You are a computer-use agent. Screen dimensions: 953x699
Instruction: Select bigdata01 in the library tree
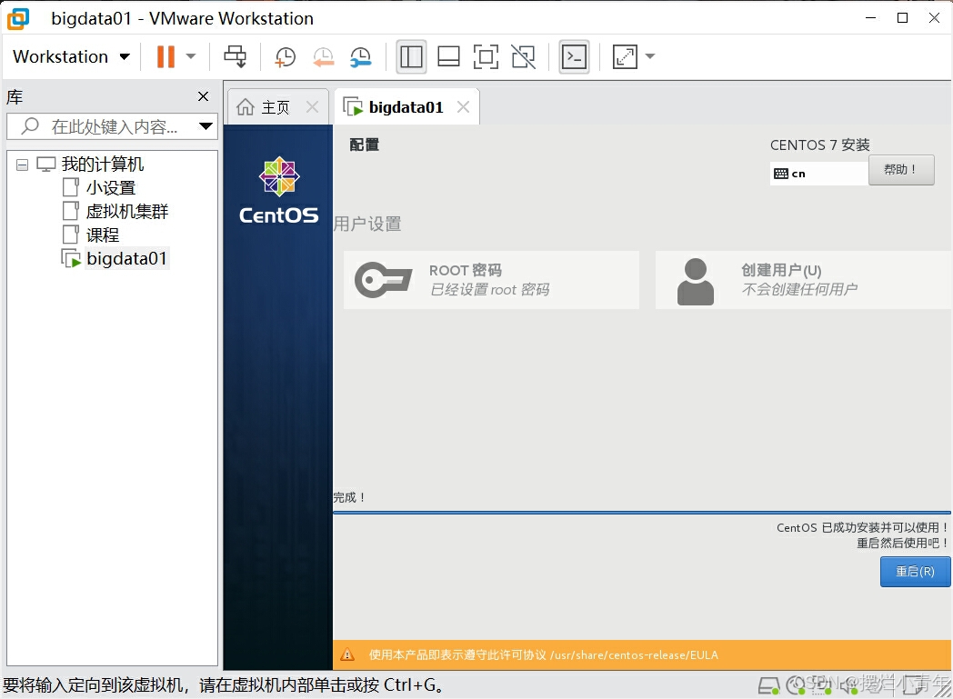coord(126,259)
